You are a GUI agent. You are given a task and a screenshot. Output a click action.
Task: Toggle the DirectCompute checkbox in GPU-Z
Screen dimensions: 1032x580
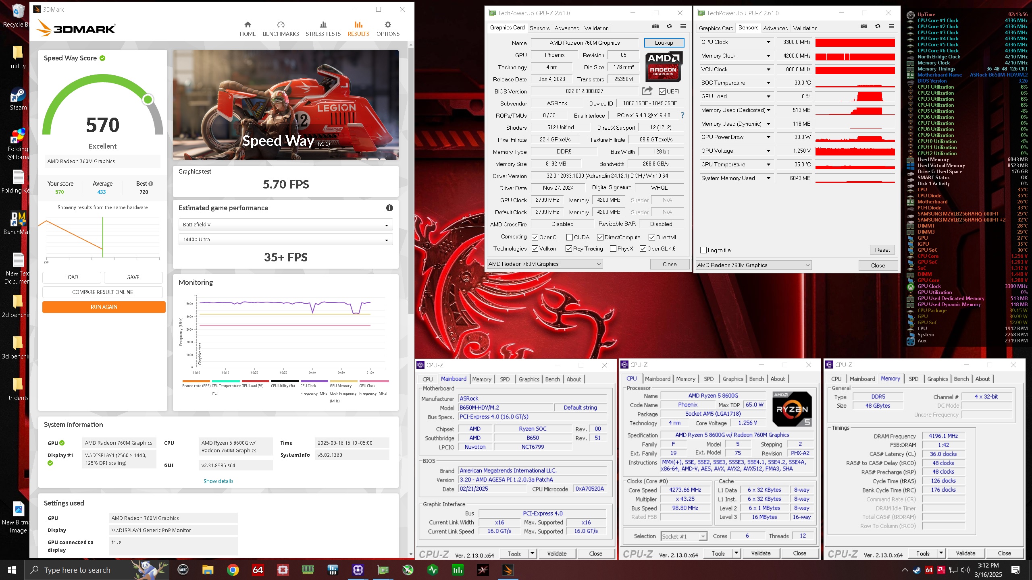coord(600,237)
